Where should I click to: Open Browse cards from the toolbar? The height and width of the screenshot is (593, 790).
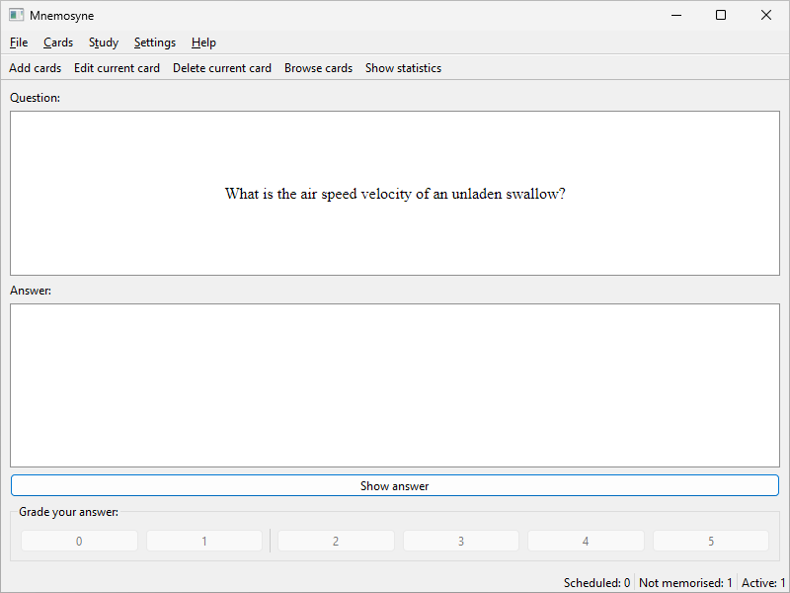point(318,68)
